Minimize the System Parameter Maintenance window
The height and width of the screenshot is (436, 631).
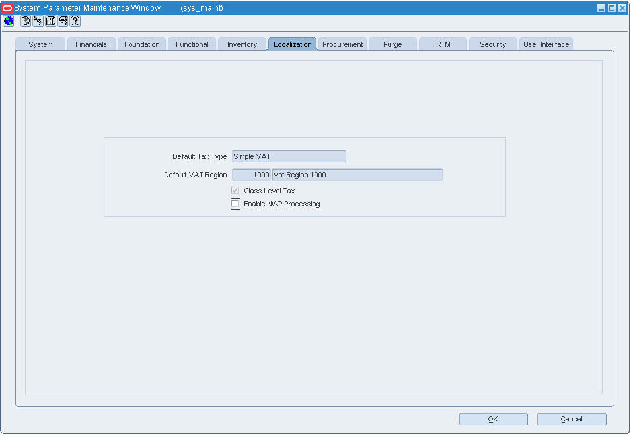coord(601,8)
